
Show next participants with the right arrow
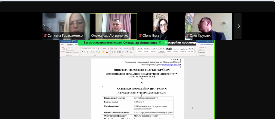tap(238, 26)
